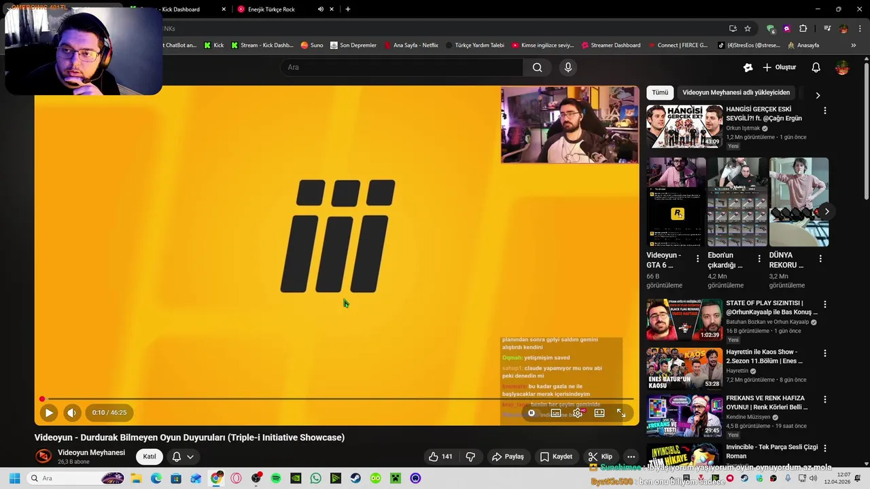Open options for DÜNYA REKORU short
This screenshot has height=489, width=870.
[820, 259]
